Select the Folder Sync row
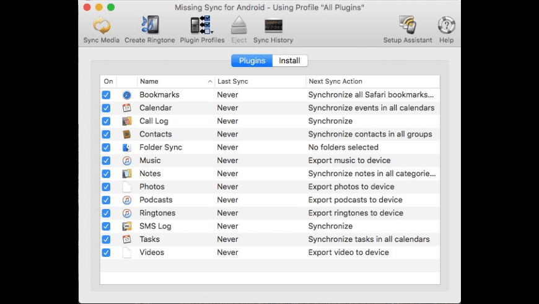Screen dimensions: 539x304 [x=160, y=148]
